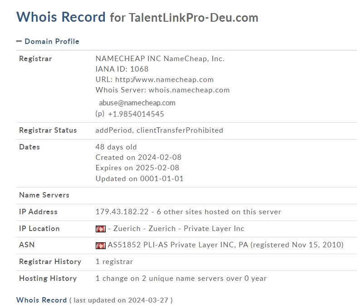Viewport: 357px width, 308px height.
Task: Click the Whois Server whois.namecheap.com text
Action: pyautogui.click(x=162, y=90)
